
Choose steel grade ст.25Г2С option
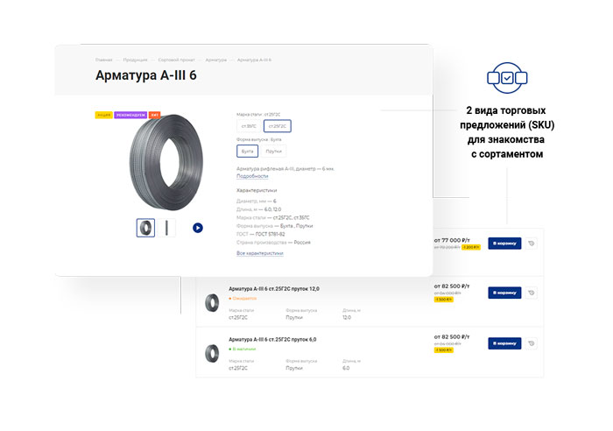click(278, 126)
